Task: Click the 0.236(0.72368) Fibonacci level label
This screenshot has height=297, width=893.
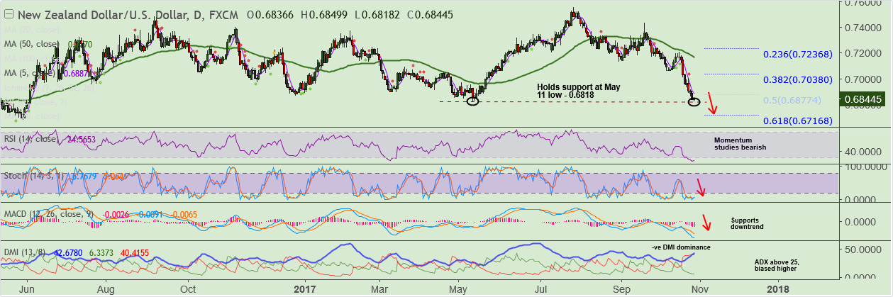Action: coord(797,55)
